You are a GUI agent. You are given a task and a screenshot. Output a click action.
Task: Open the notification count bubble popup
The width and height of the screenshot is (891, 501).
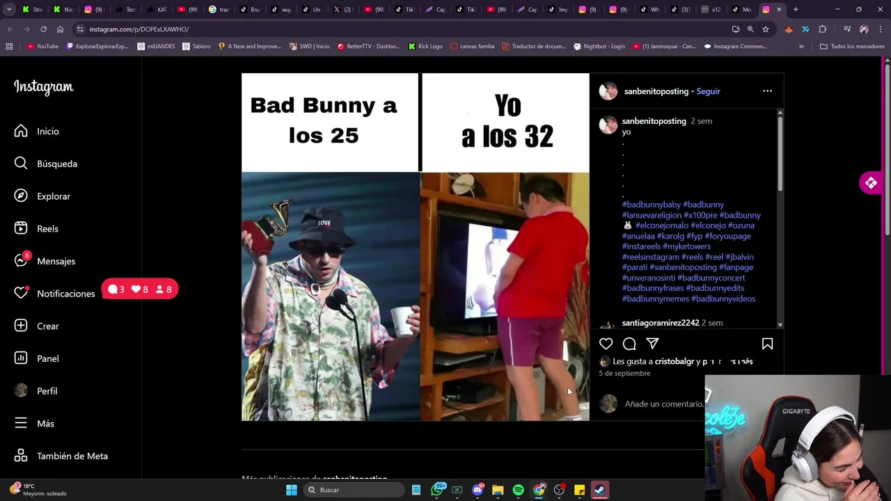pos(140,289)
